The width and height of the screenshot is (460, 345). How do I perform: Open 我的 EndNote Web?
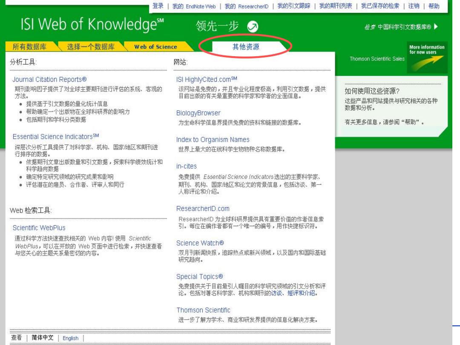click(x=194, y=6)
